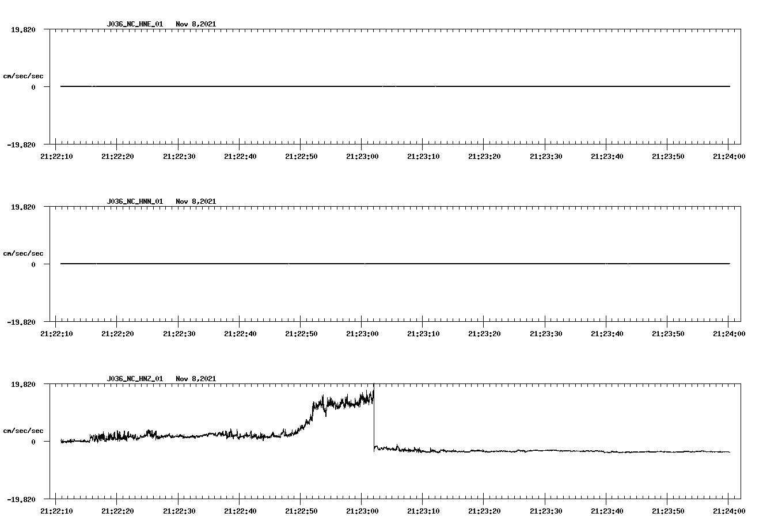The width and height of the screenshot is (782, 532).
Task: Click the 21:23:00 time label under HNZ plot
Action: (x=362, y=511)
